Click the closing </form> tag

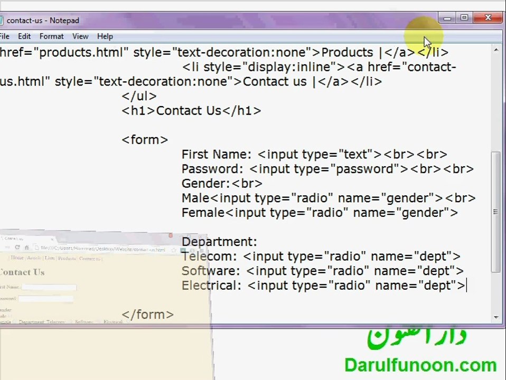pyautogui.click(x=148, y=315)
